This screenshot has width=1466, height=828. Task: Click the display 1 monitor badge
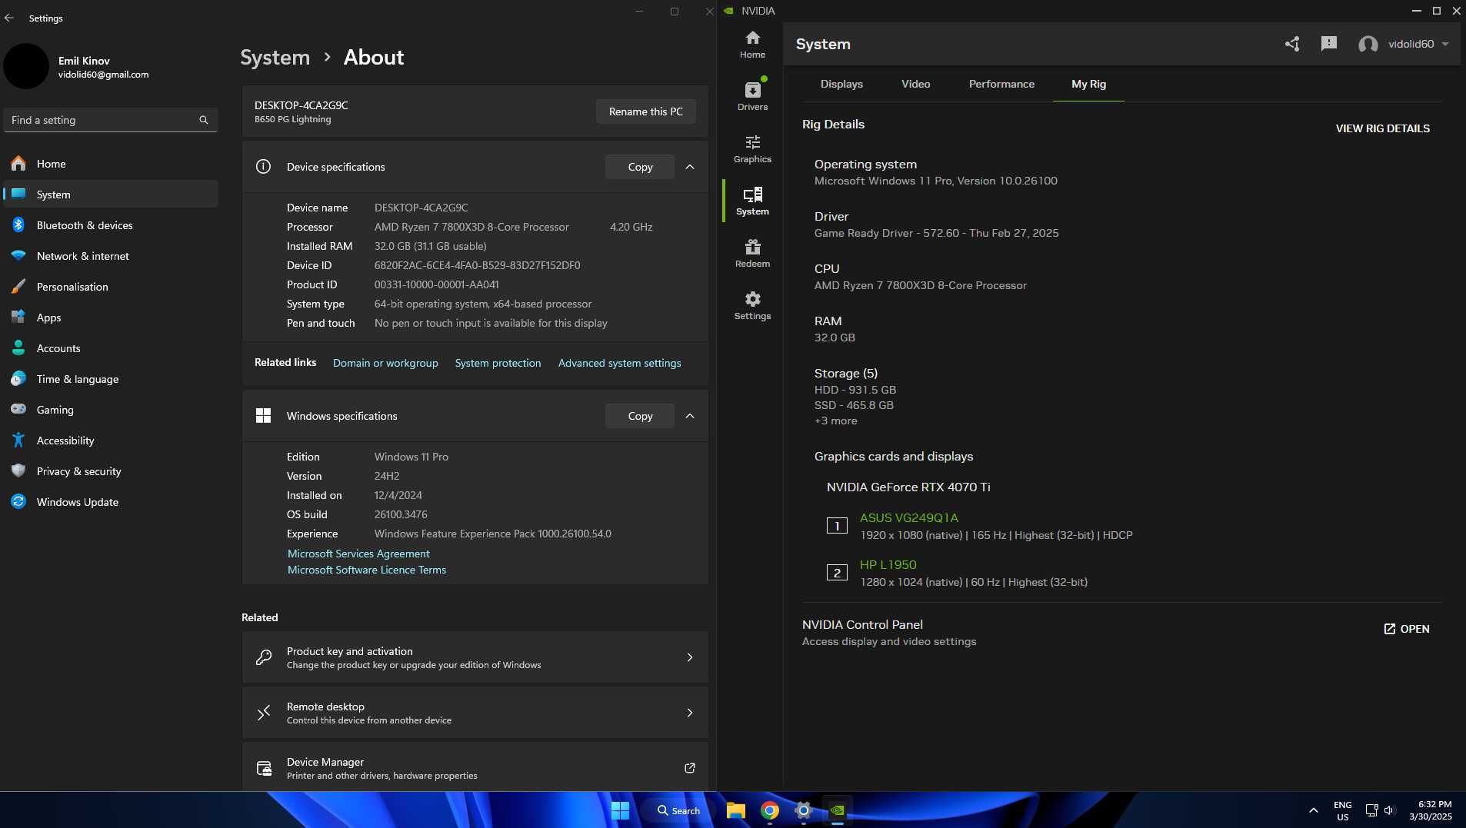coord(837,526)
